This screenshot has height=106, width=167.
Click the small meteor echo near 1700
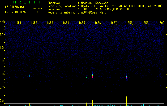pyautogui.click(x=157, y=78)
